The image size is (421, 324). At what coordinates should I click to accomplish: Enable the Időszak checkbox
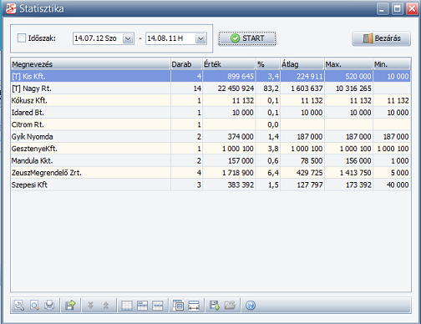coord(22,38)
